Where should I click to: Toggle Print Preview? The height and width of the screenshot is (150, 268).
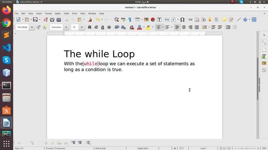(59, 20)
